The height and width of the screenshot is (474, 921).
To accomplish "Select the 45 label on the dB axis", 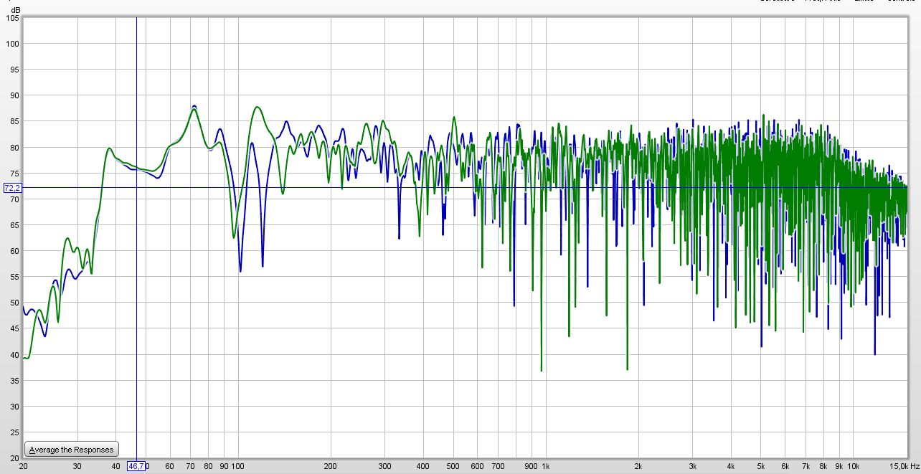I will click(15, 328).
